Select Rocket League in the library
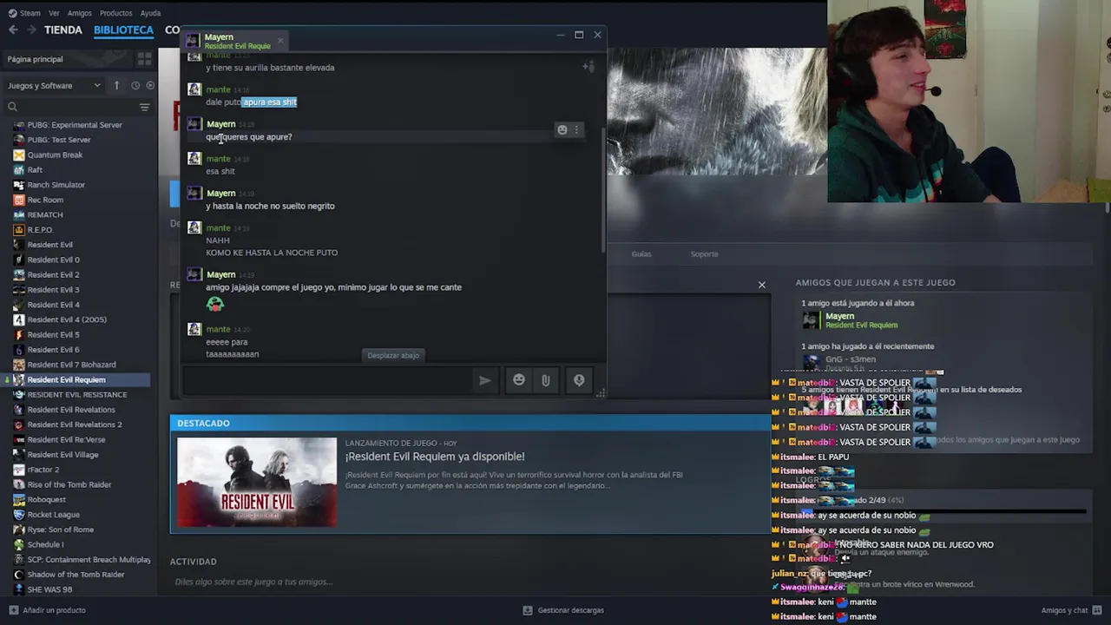 click(x=53, y=515)
